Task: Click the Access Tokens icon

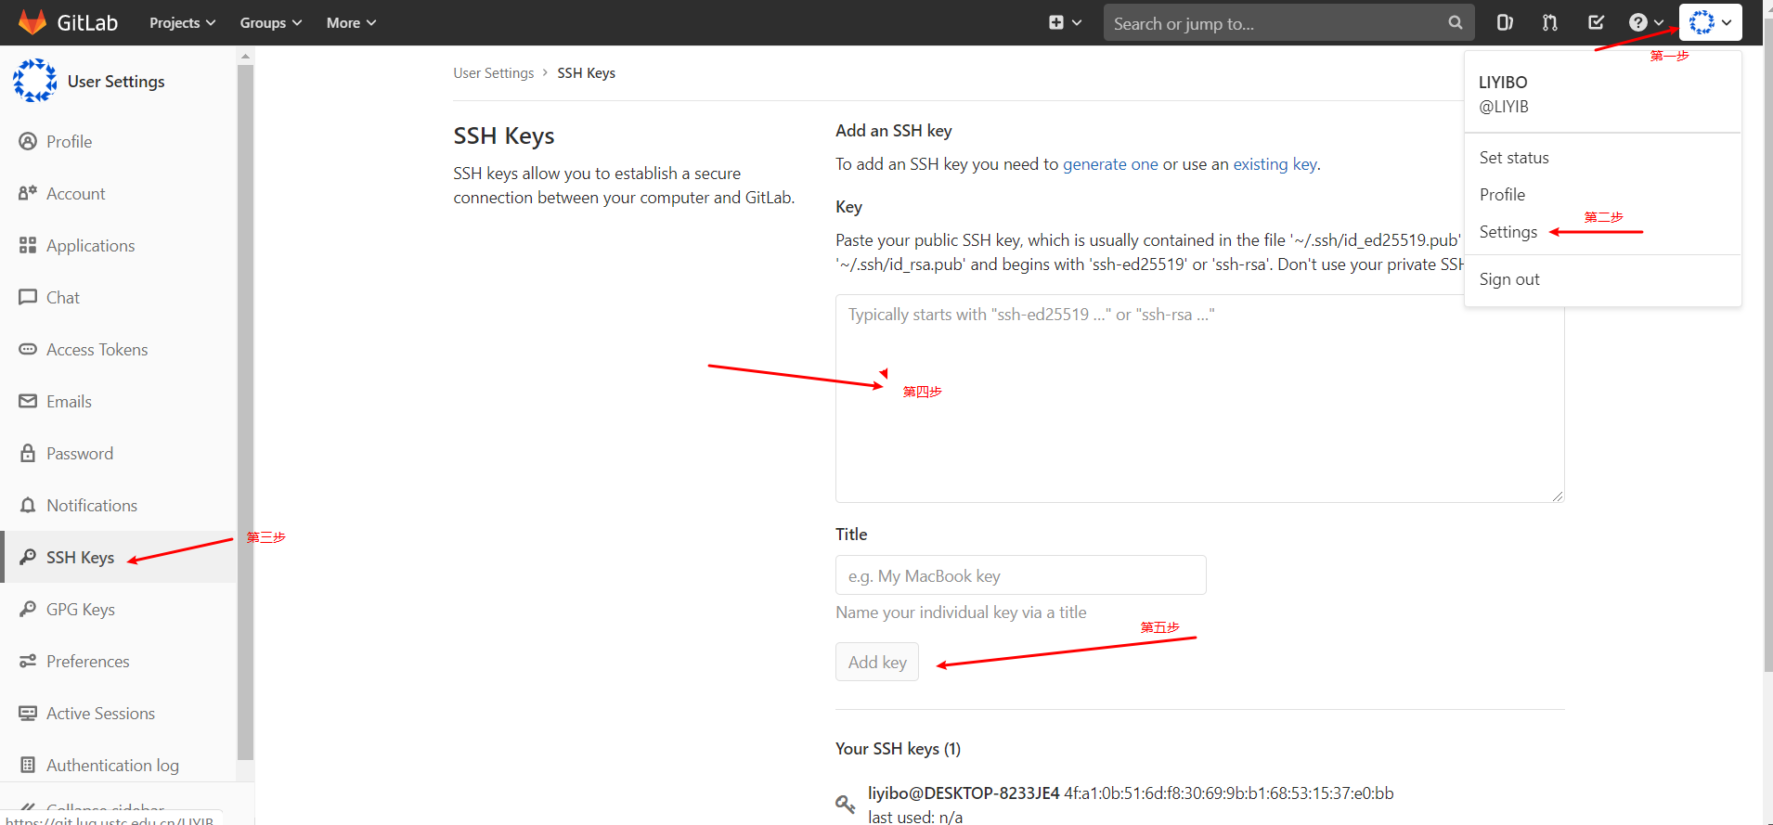Action: (28, 349)
